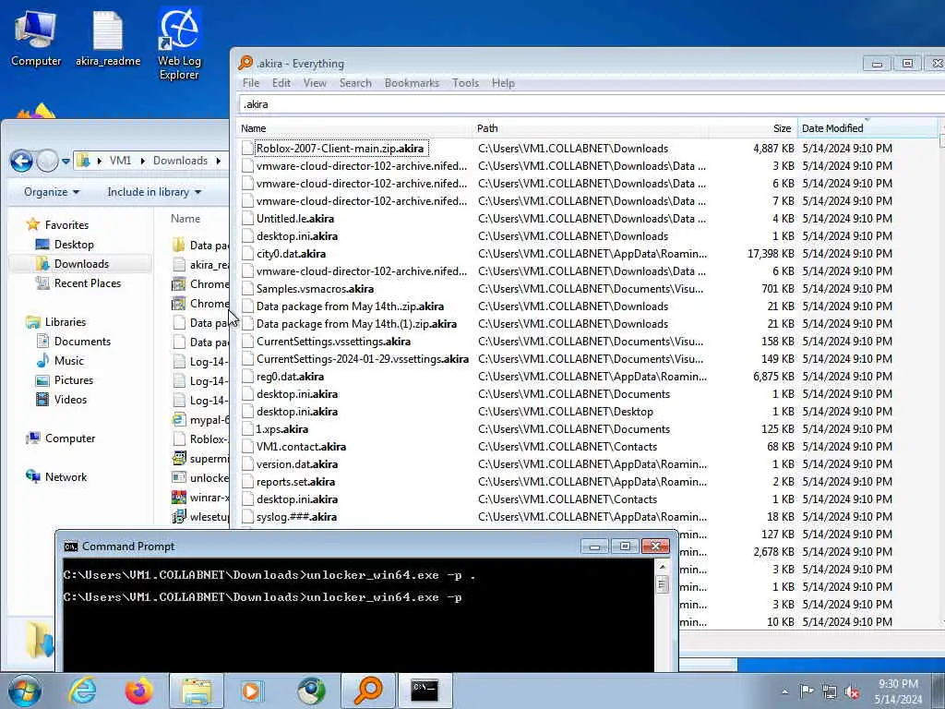Switch to Command Prompt taskbar button
Screen dimensions: 945x709
tap(425, 691)
